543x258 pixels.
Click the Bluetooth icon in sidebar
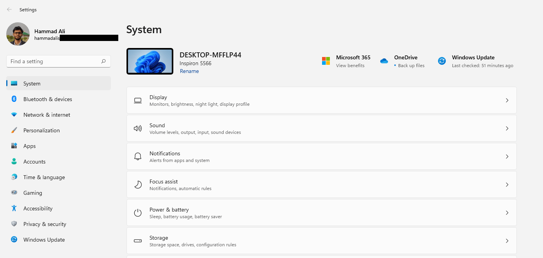pyautogui.click(x=14, y=99)
